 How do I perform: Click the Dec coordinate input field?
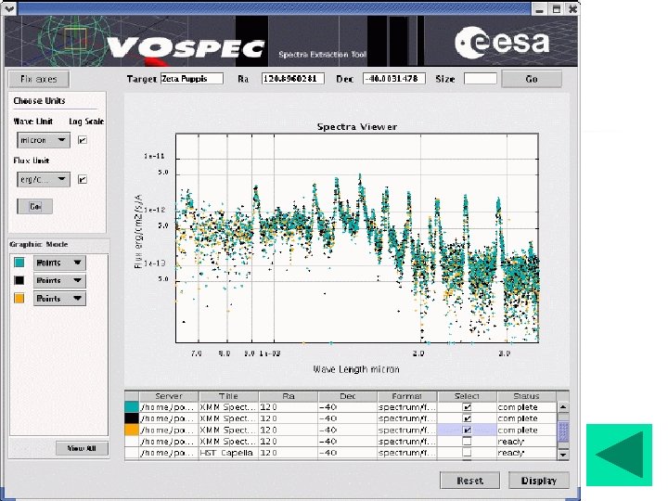(394, 78)
